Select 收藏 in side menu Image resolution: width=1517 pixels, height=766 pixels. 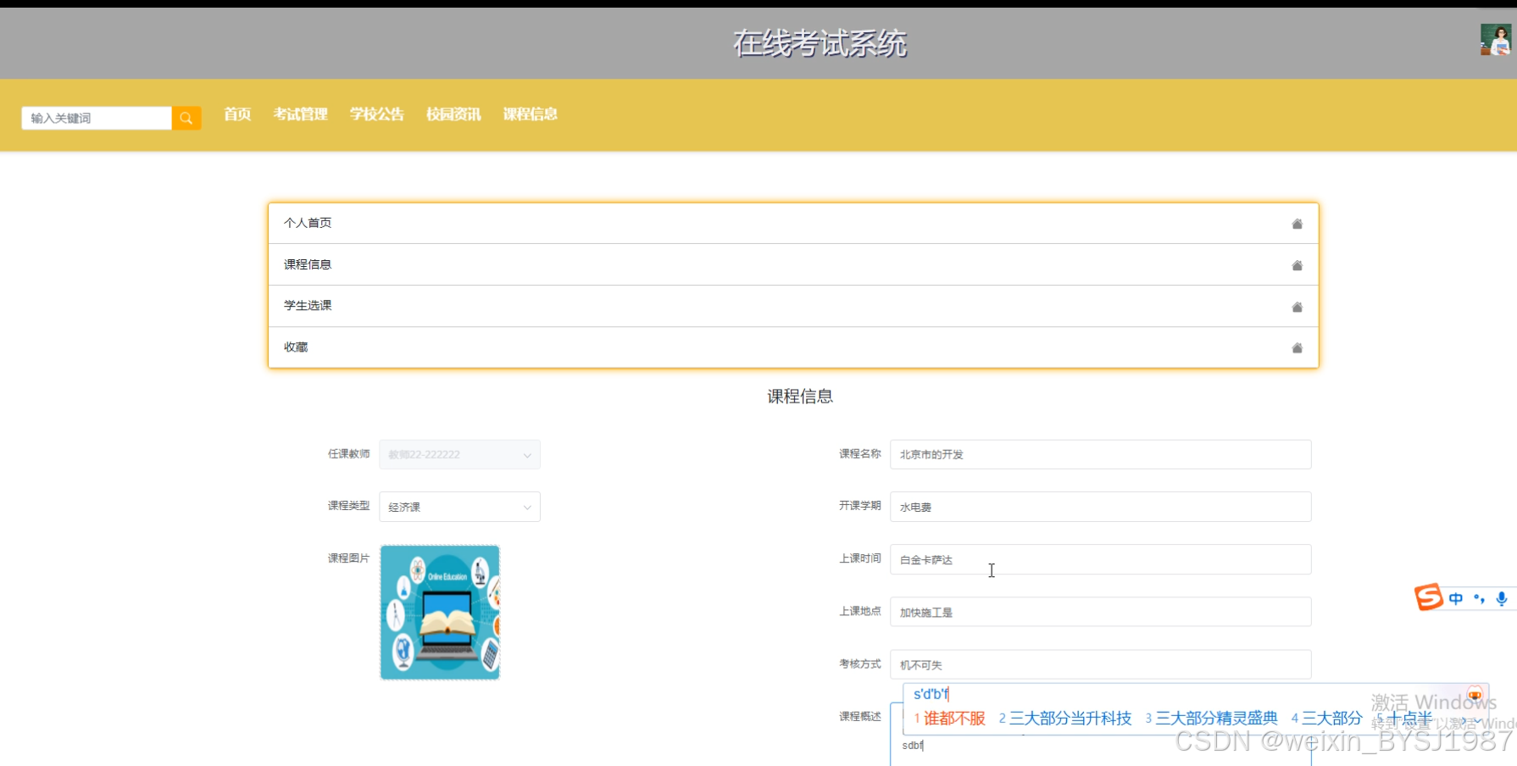click(793, 347)
